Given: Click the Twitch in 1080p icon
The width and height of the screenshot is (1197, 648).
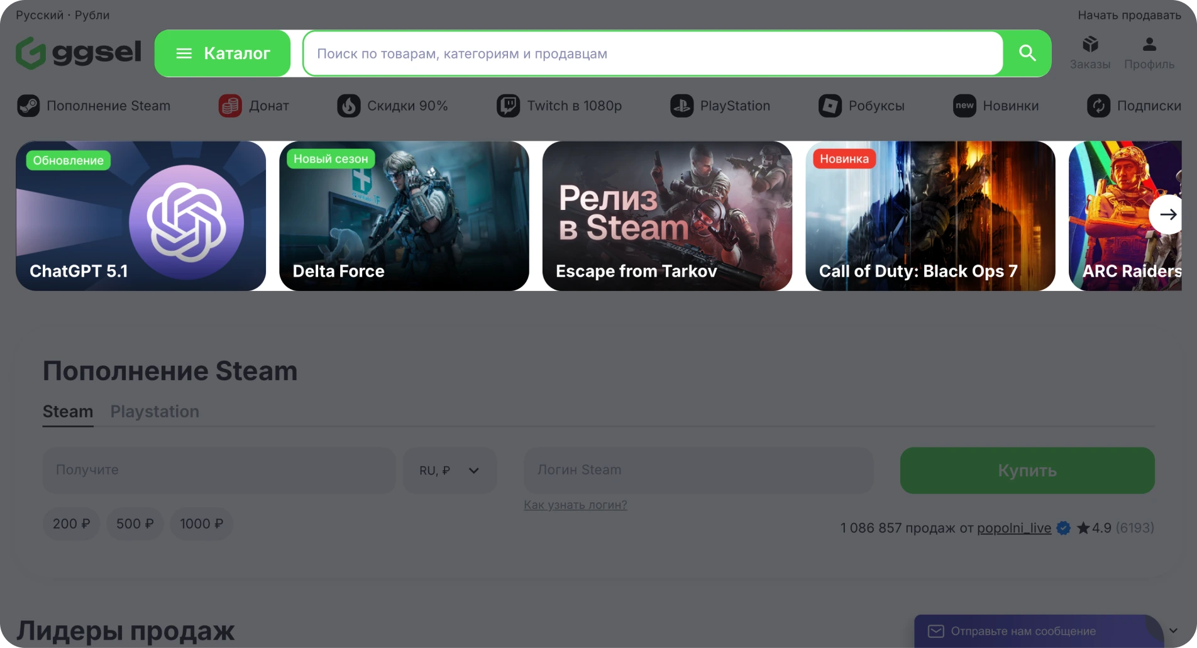Looking at the screenshot, I should coord(508,106).
